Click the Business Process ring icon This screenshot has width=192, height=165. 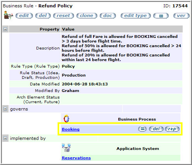point(66,119)
